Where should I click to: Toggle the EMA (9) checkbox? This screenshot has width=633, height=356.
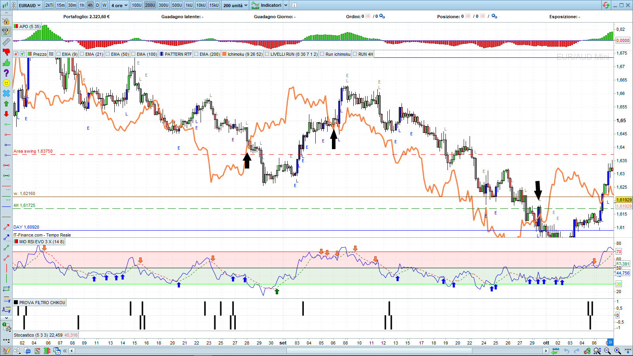coord(59,54)
